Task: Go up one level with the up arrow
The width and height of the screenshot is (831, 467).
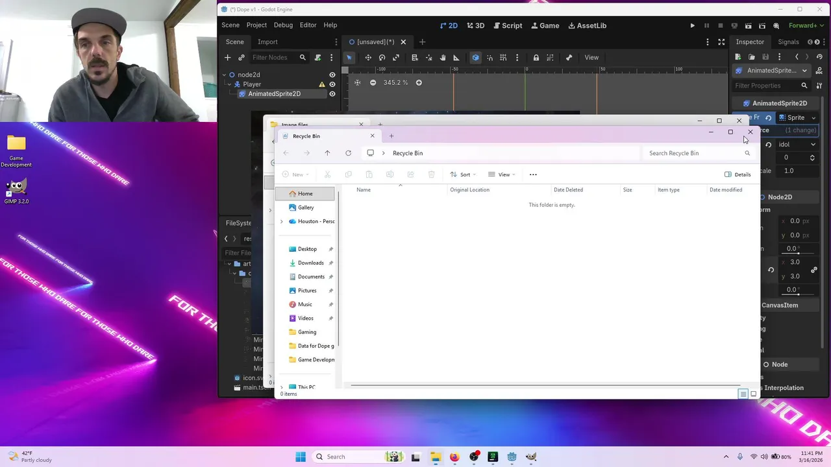Action: point(327,153)
